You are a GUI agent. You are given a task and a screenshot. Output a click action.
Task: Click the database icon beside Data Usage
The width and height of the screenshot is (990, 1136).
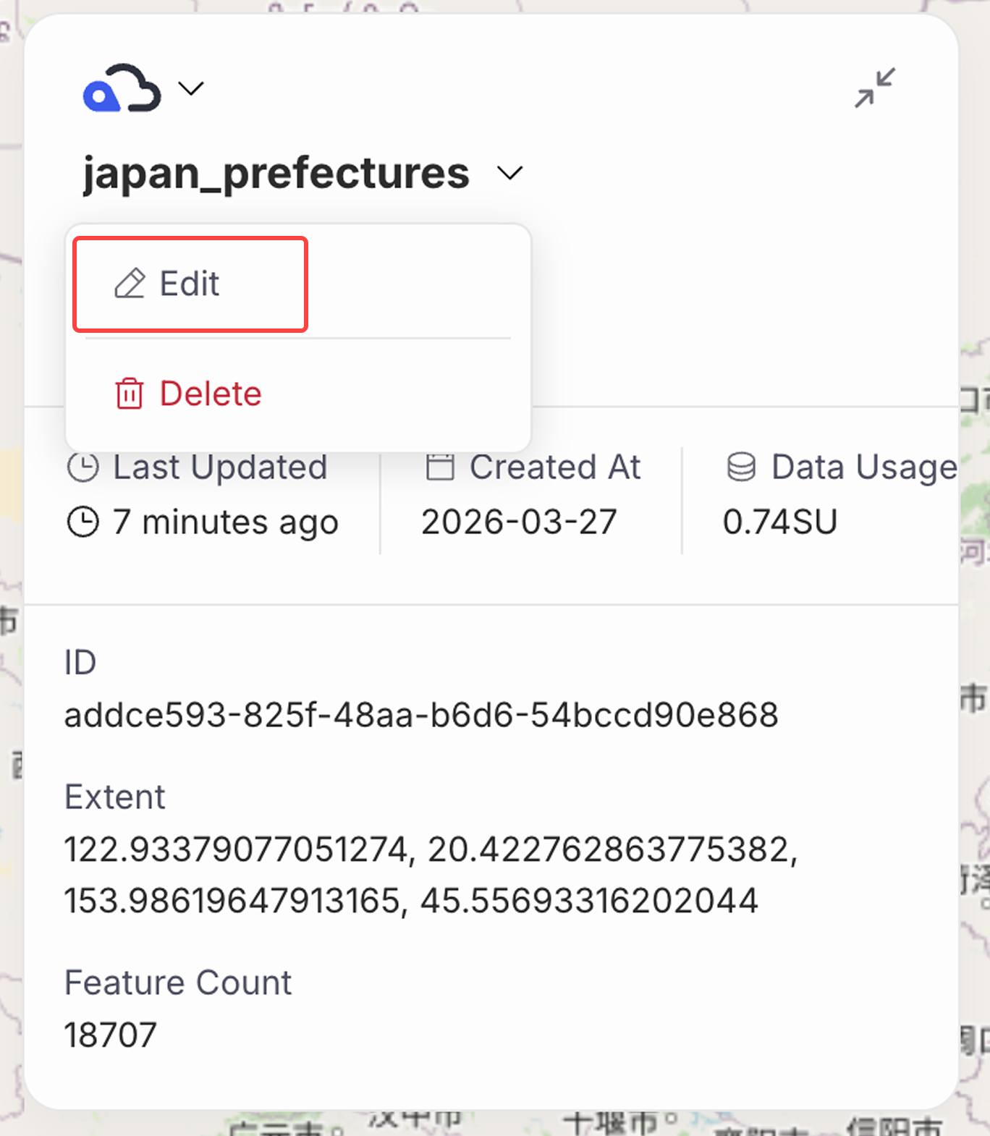(x=741, y=467)
